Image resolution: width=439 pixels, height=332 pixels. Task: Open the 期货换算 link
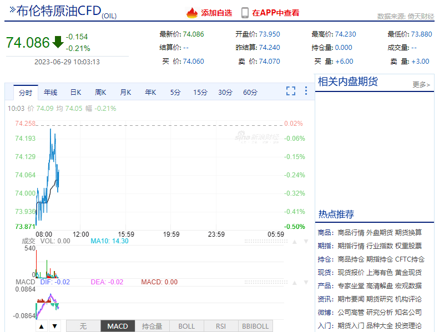coord(408,232)
